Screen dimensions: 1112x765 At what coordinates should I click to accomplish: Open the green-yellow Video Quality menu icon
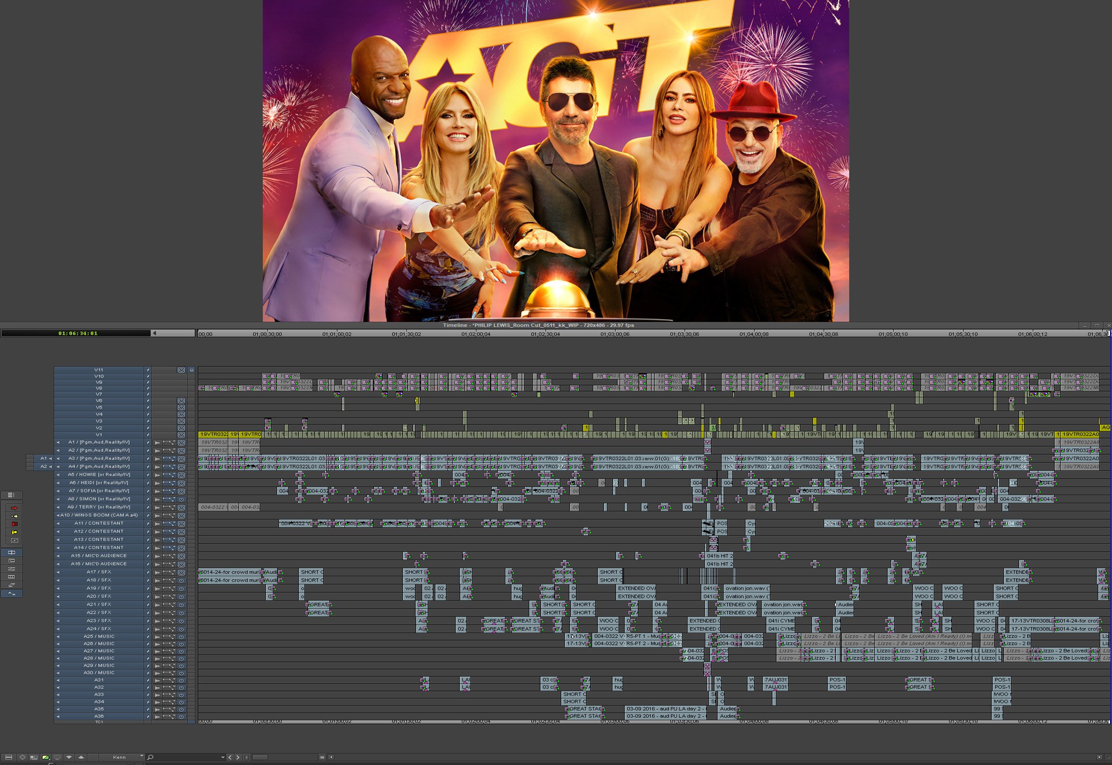tap(46, 757)
